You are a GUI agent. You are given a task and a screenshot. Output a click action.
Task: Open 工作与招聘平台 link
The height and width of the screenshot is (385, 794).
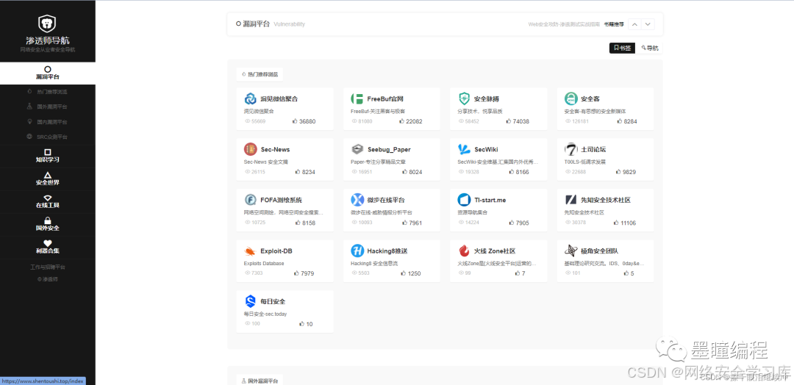click(x=48, y=267)
